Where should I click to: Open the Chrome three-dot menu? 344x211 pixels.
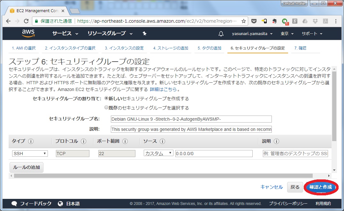[336, 21]
